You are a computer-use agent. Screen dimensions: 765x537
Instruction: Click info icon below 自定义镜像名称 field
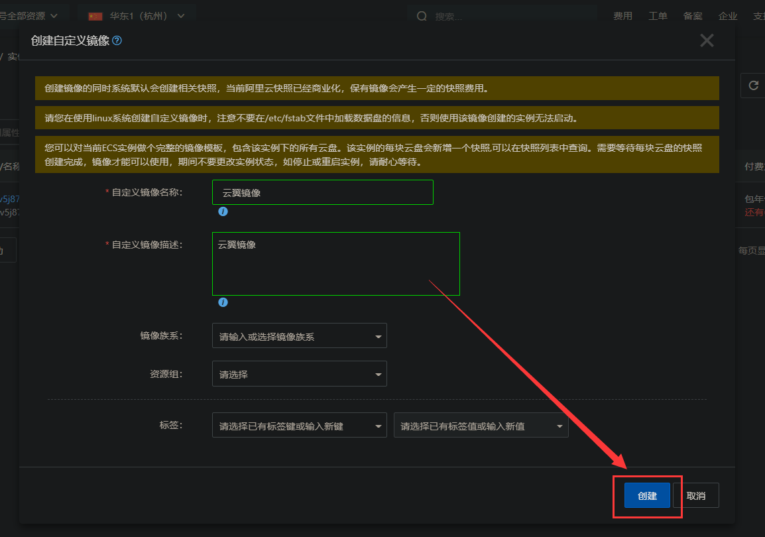[x=223, y=211]
